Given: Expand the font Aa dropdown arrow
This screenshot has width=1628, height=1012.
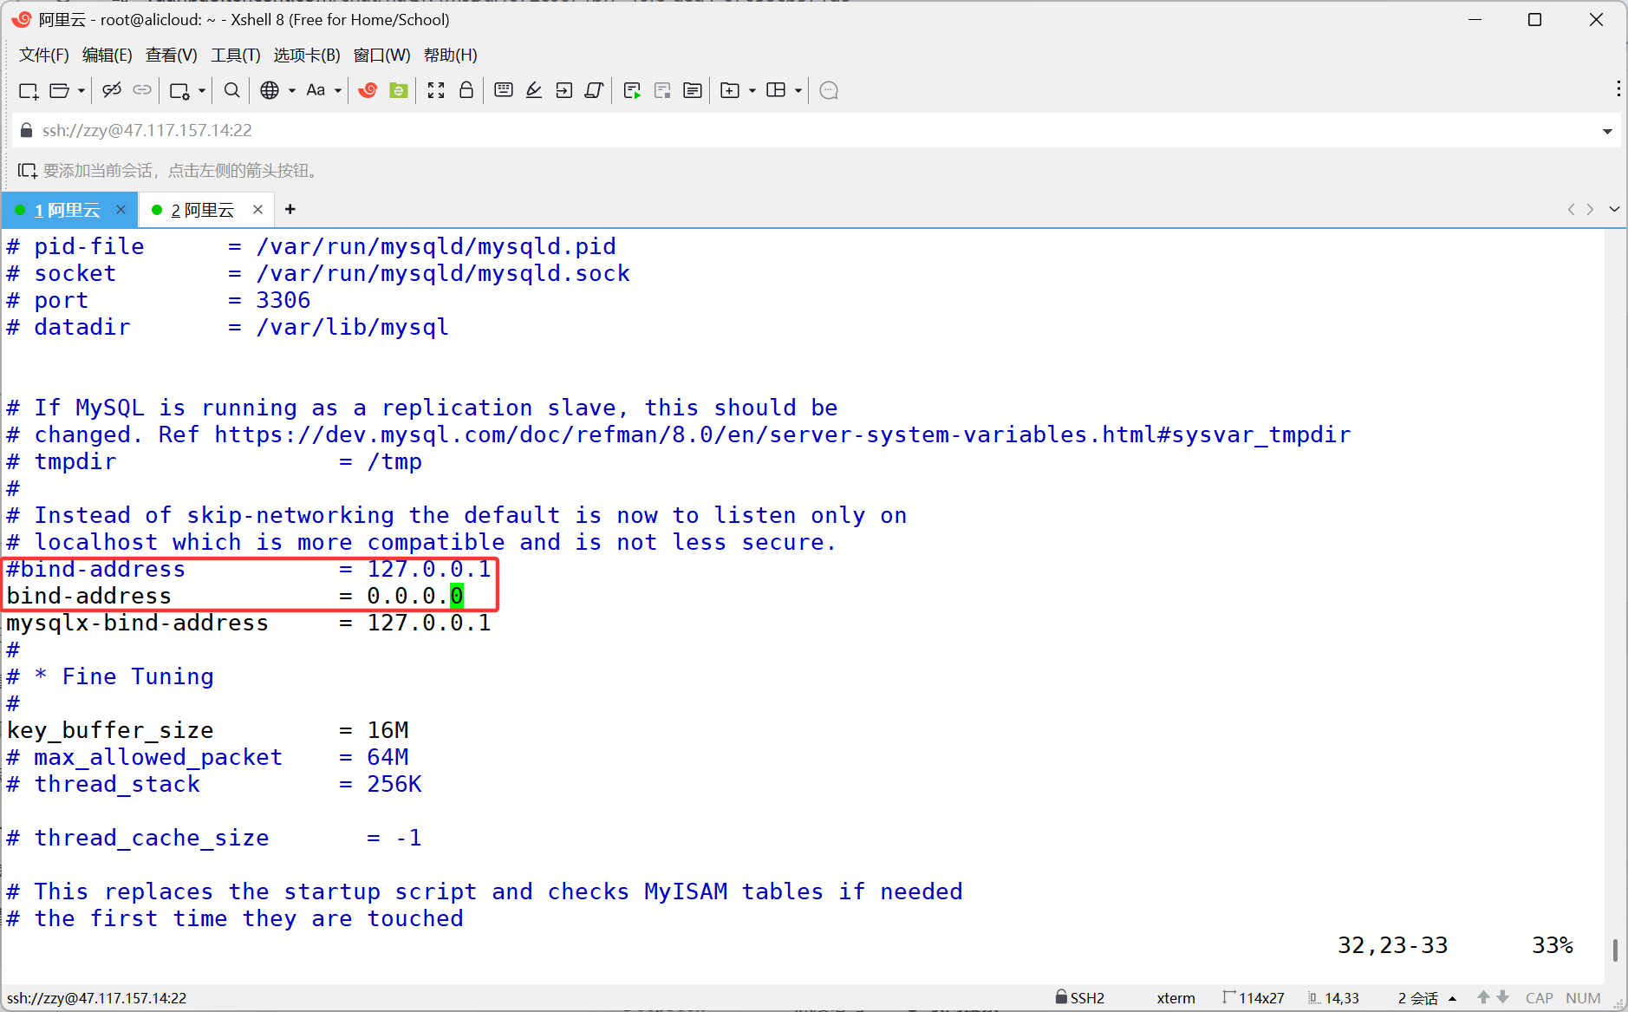Looking at the screenshot, I should click(338, 90).
